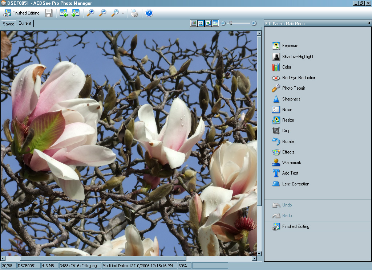
Task: Open the zoom tool dropdown arrow
Action: tap(123, 13)
